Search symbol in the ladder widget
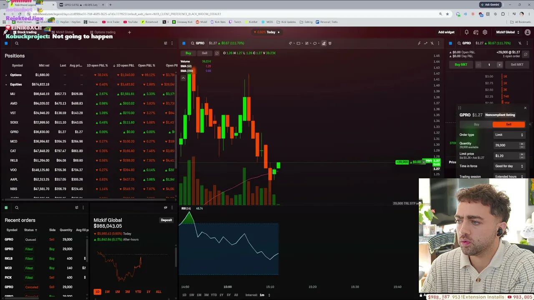Screen dimensions: 534x300 coord(459,43)
